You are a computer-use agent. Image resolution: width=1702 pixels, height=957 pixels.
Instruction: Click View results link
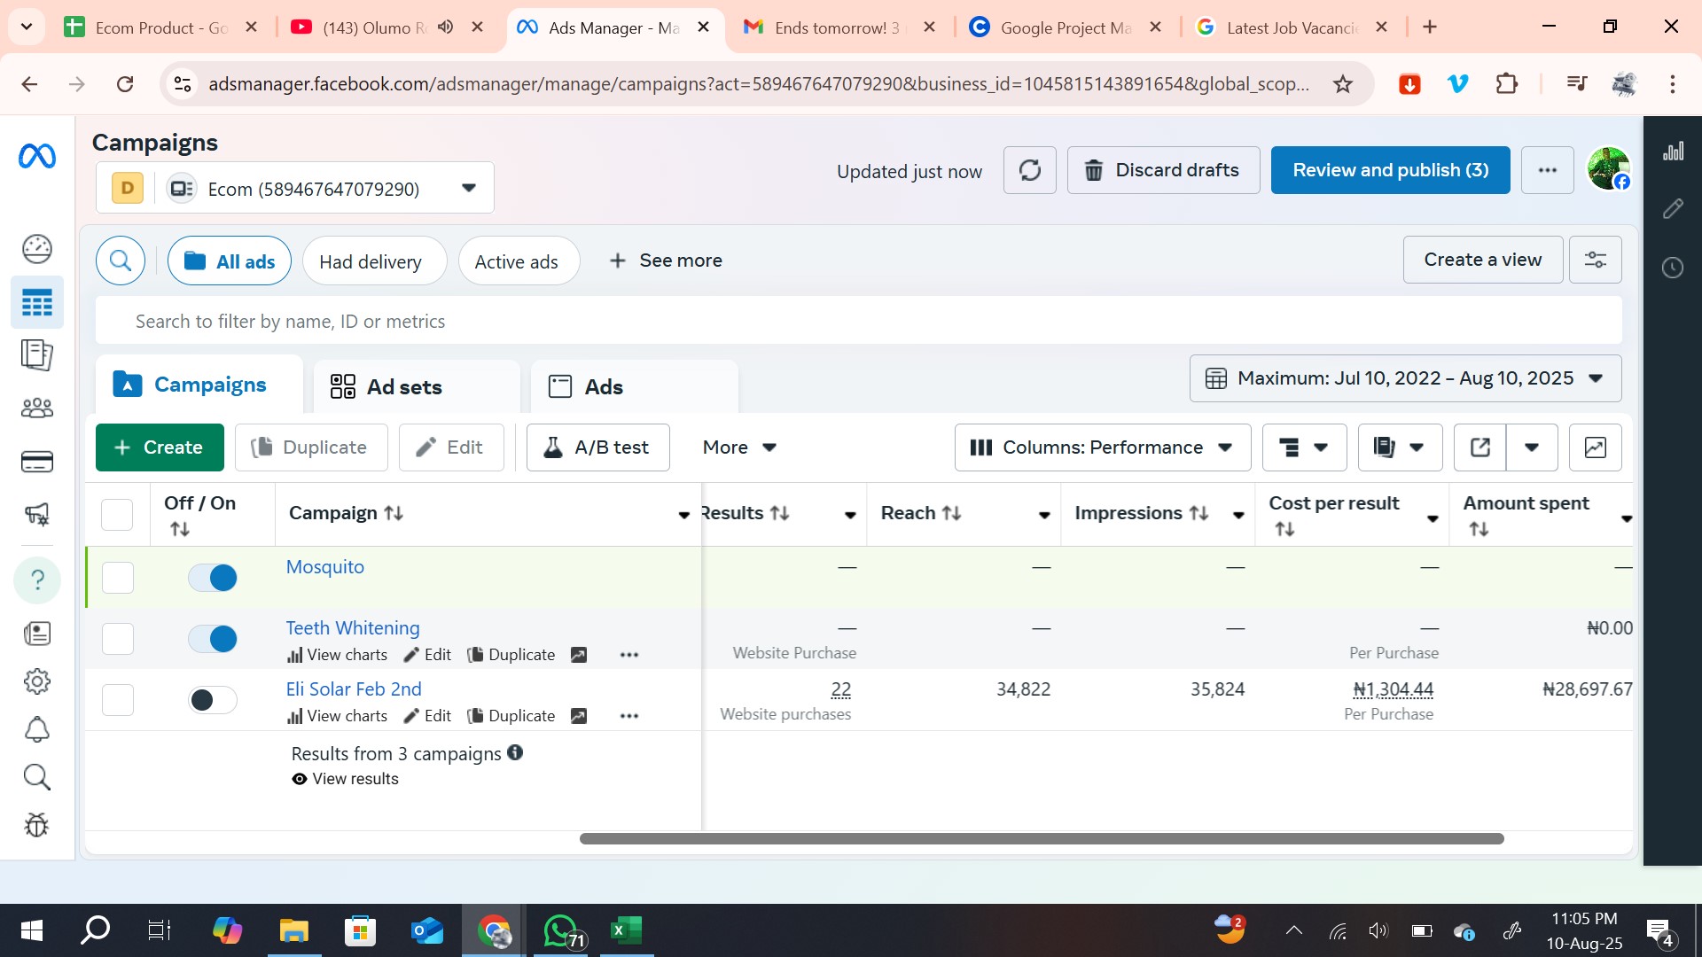(x=346, y=779)
